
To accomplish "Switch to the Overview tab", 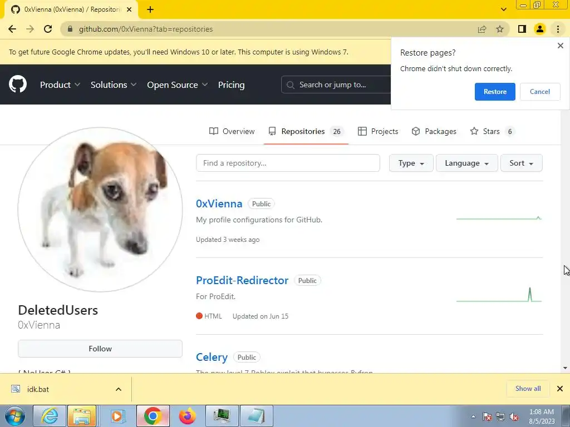I will click(x=232, y=131).
